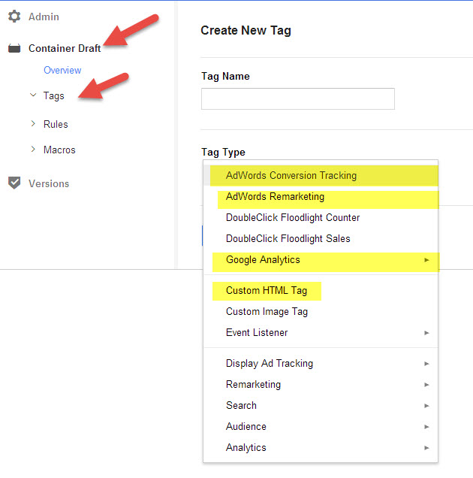The image size is (473, 478).
Task: Open the Google Analytics submenu arrow
Action: pos(426,260)
